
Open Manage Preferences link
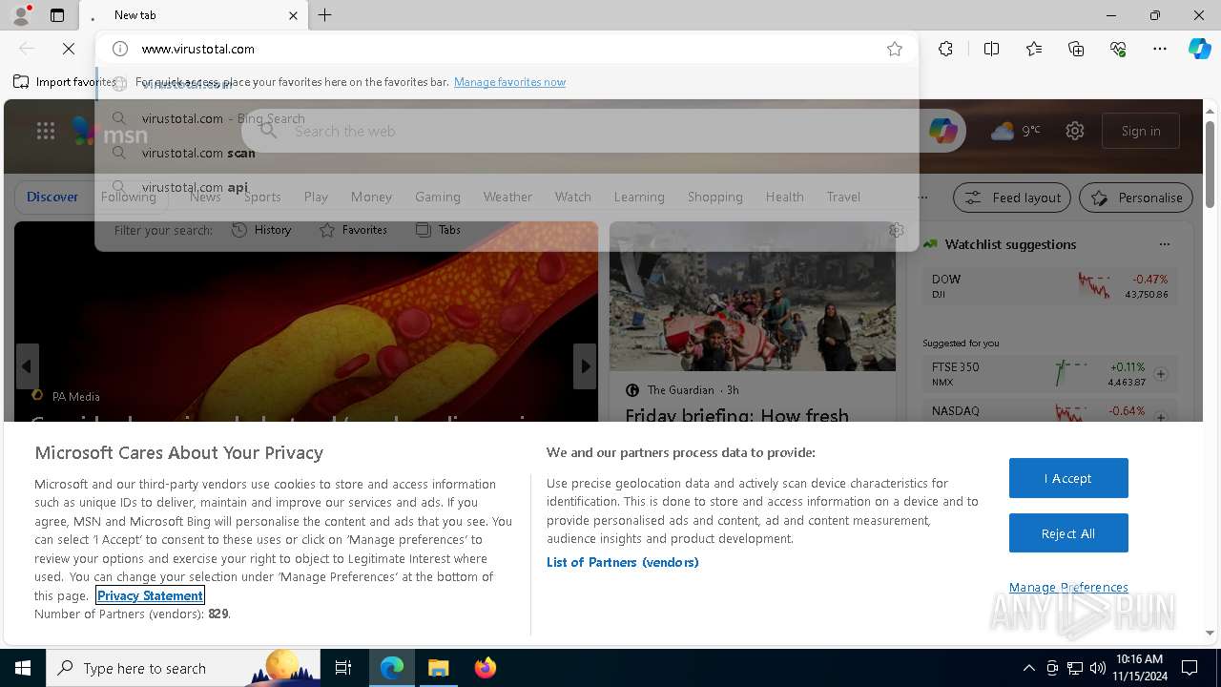click(1068, 587)
